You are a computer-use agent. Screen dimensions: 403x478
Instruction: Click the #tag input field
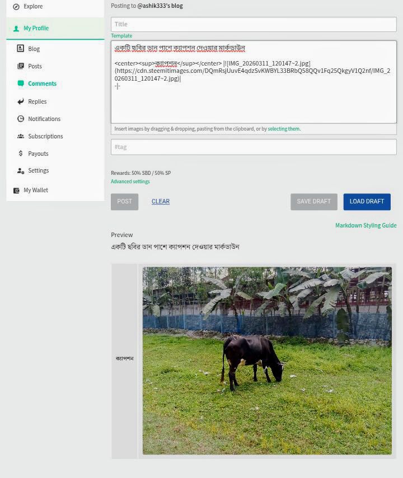pyautogui.click(x=254, y=147)
